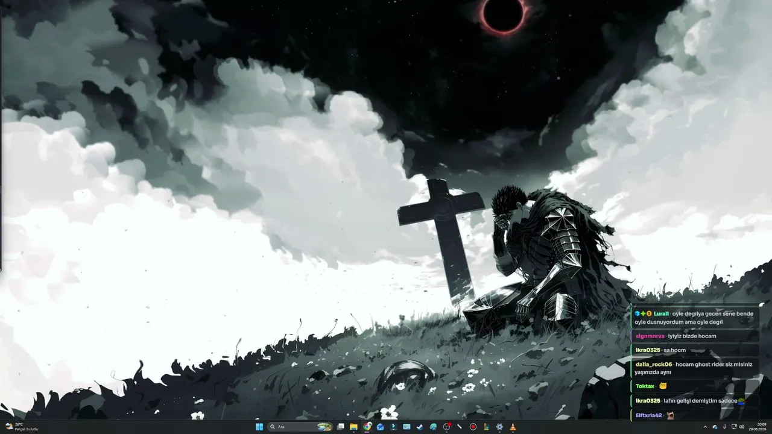Launch the Steam client from taskbar
The width and height of the screenshot is (772, 434).
[x=420, y=427]
